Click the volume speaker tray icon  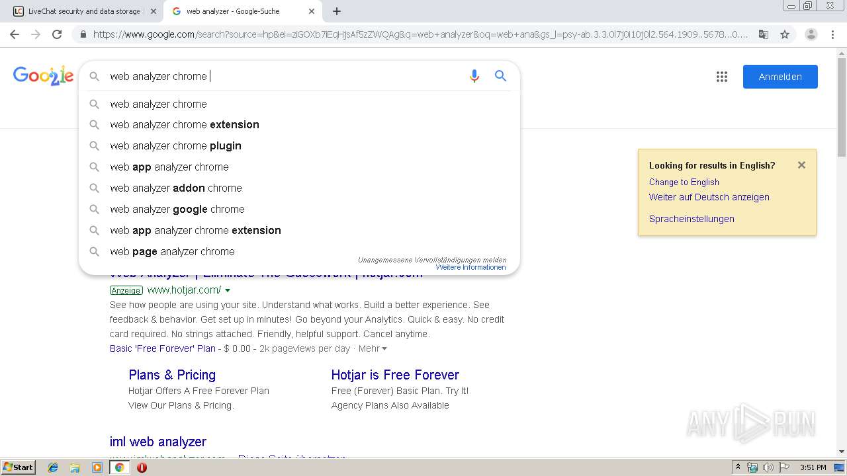(x=768, y=467)
